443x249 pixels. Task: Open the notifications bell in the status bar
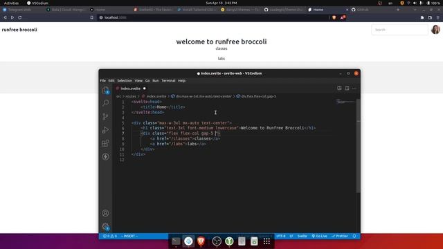pyautogui.click(x=354, y=236)
